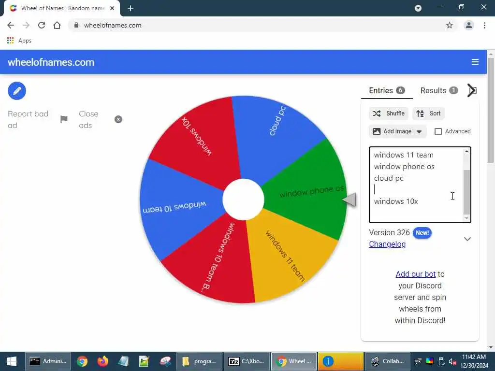The height and width of the screenshot is (371, 495).
Task: Enable the Advanced checkbox
Action: 438,131
